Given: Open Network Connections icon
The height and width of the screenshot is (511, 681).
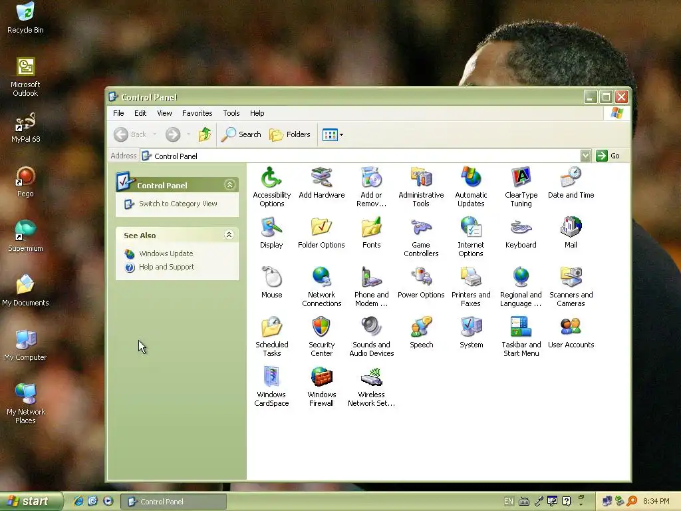Looking at the screenshot, I should 321,287.
